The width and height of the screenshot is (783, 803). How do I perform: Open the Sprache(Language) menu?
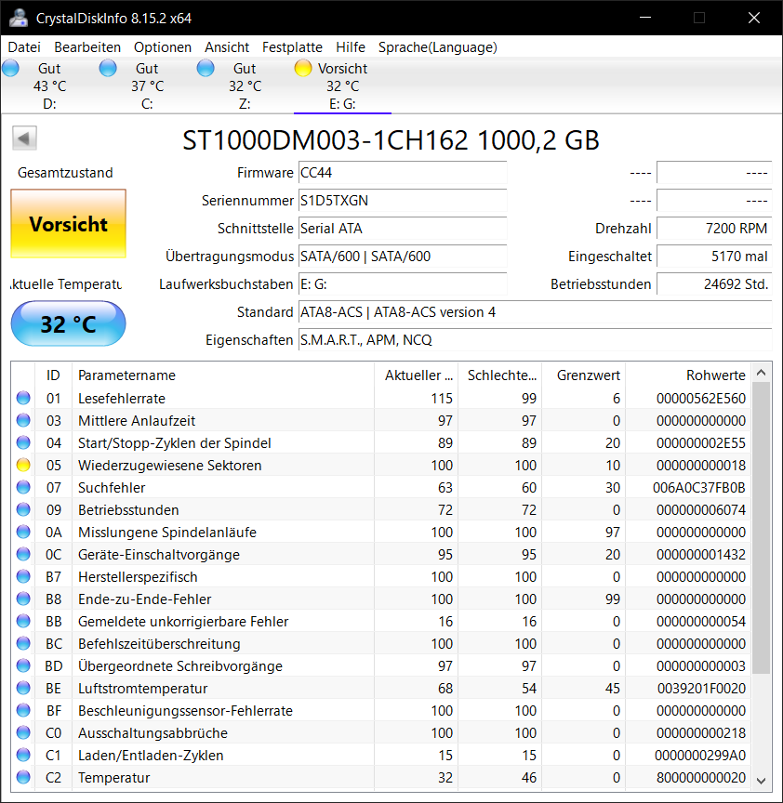click(438, 47)
